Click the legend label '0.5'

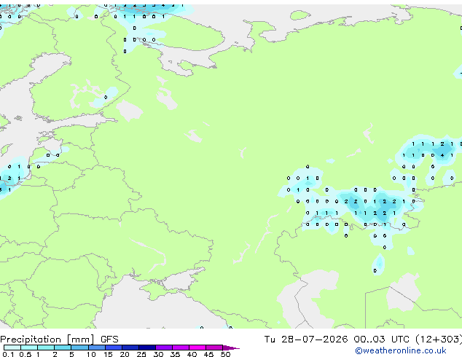[x=26, y=354]
